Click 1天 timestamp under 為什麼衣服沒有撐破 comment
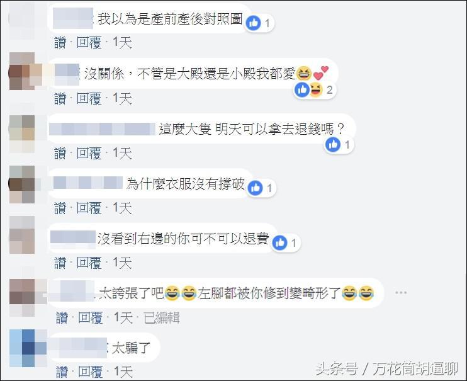 pyautogui.click(x=122, y=208)
